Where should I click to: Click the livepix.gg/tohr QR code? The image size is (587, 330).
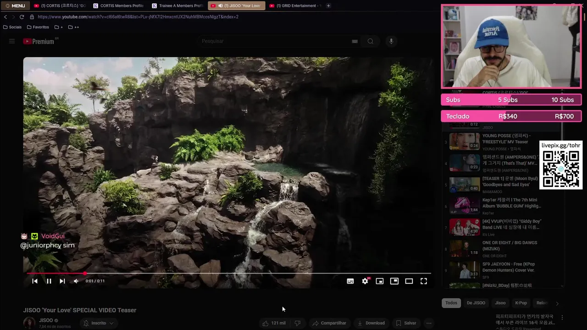tap(561, 169)
